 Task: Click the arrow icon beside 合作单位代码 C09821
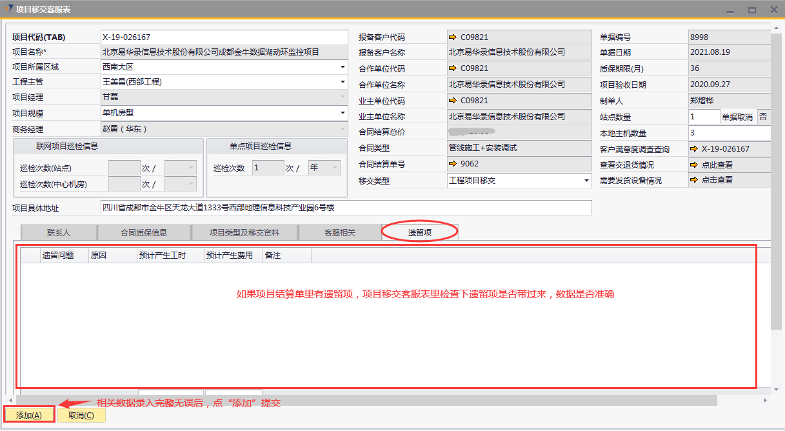coord(453,68)
